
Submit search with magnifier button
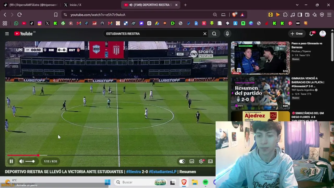(214, 34)
